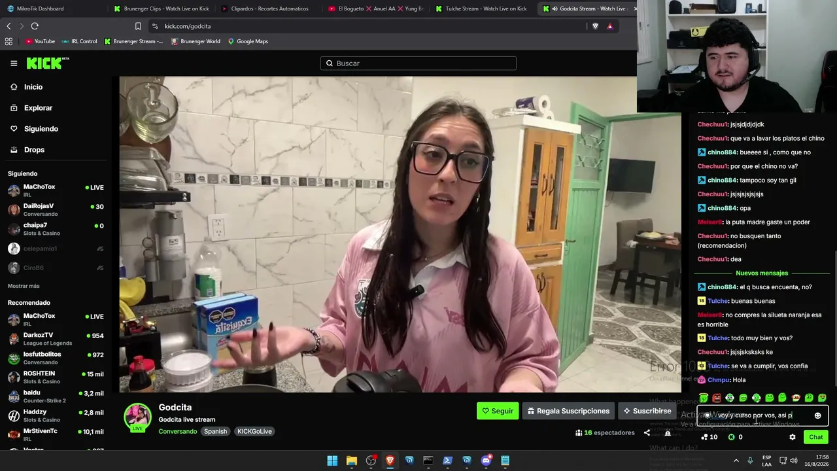This screenshot has height=471, width=837.
Task: Open the volume control in system tray
Action: pyautogui.click(x=794, y=461)
